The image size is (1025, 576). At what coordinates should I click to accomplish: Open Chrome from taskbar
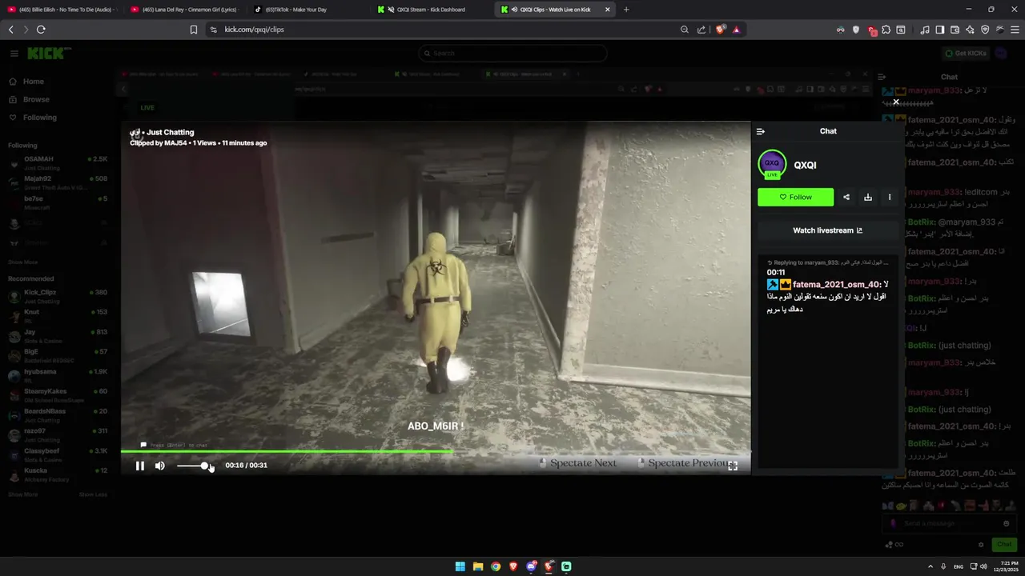pos(496,566)
